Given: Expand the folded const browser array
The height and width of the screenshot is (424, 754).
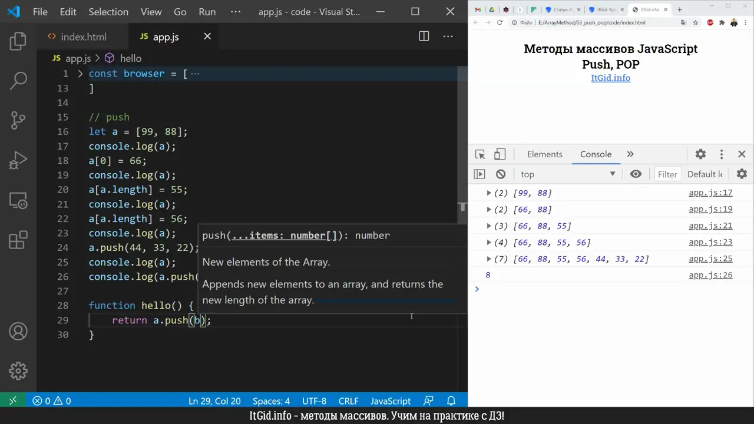Looking at the screenshot, I should point(80,74).
